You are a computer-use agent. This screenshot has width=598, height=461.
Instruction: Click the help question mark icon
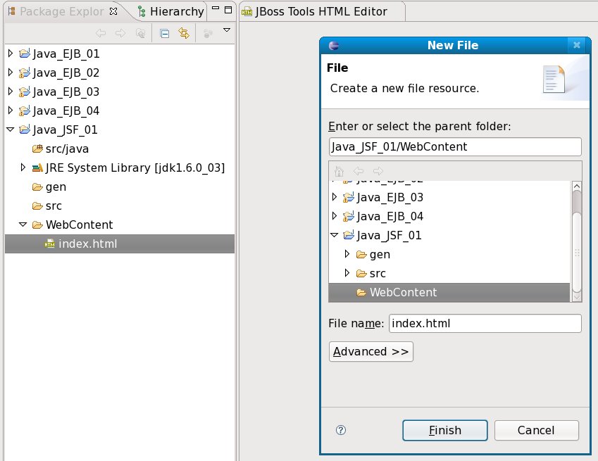click(x=341, y=430)
